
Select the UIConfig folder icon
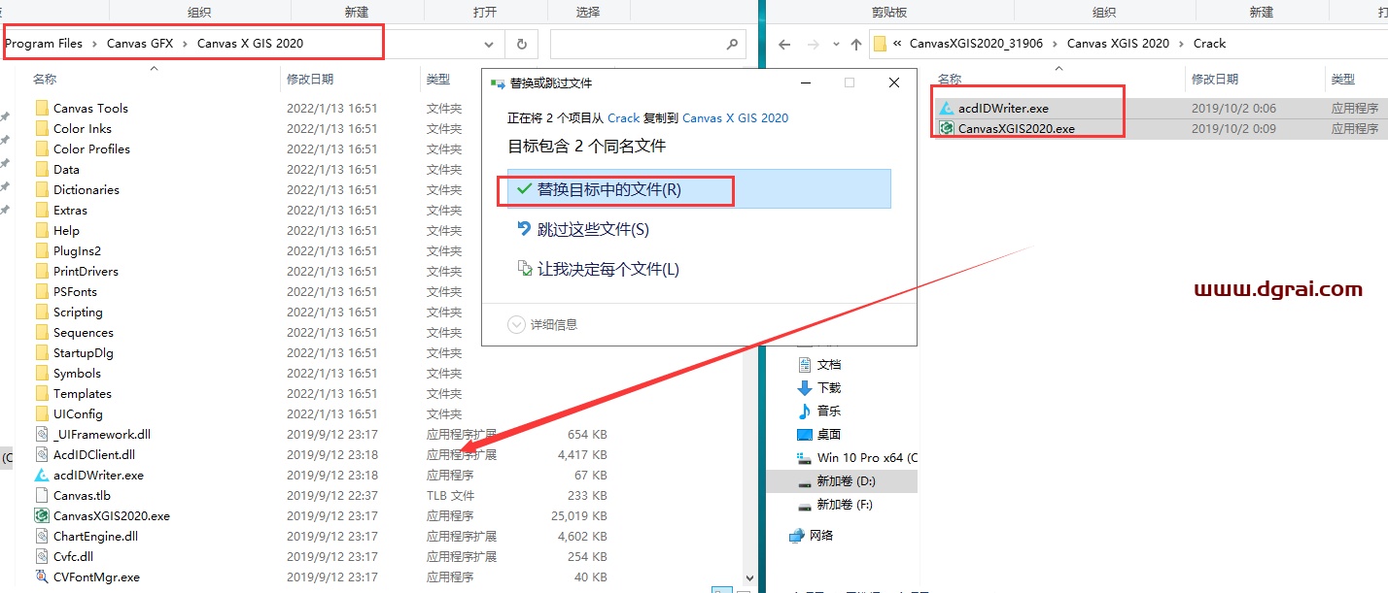tap(42, 413)
